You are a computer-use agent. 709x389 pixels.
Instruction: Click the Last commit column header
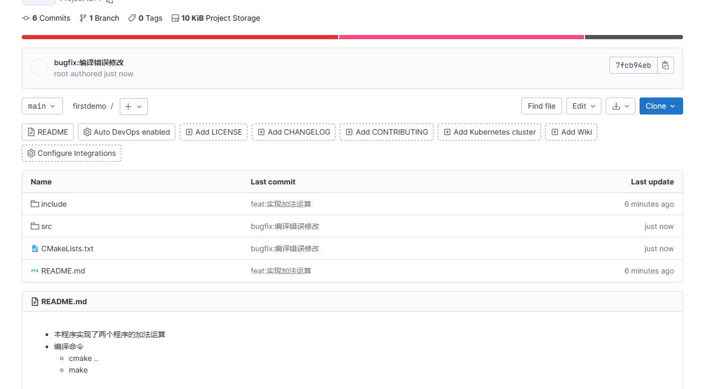tap(273, 182)
